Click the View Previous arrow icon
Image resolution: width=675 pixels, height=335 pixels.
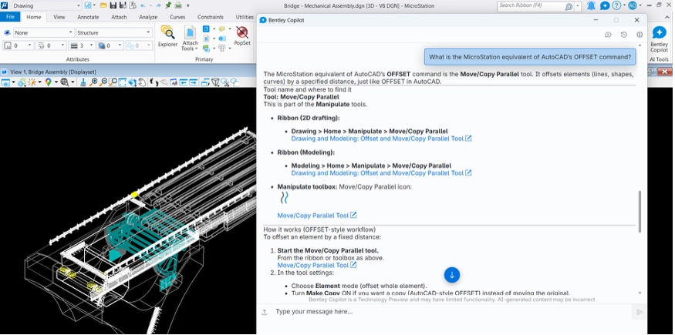tap(184, 82)
